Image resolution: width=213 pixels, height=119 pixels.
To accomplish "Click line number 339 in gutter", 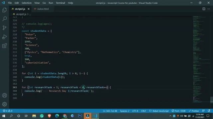I will [15, 73].
